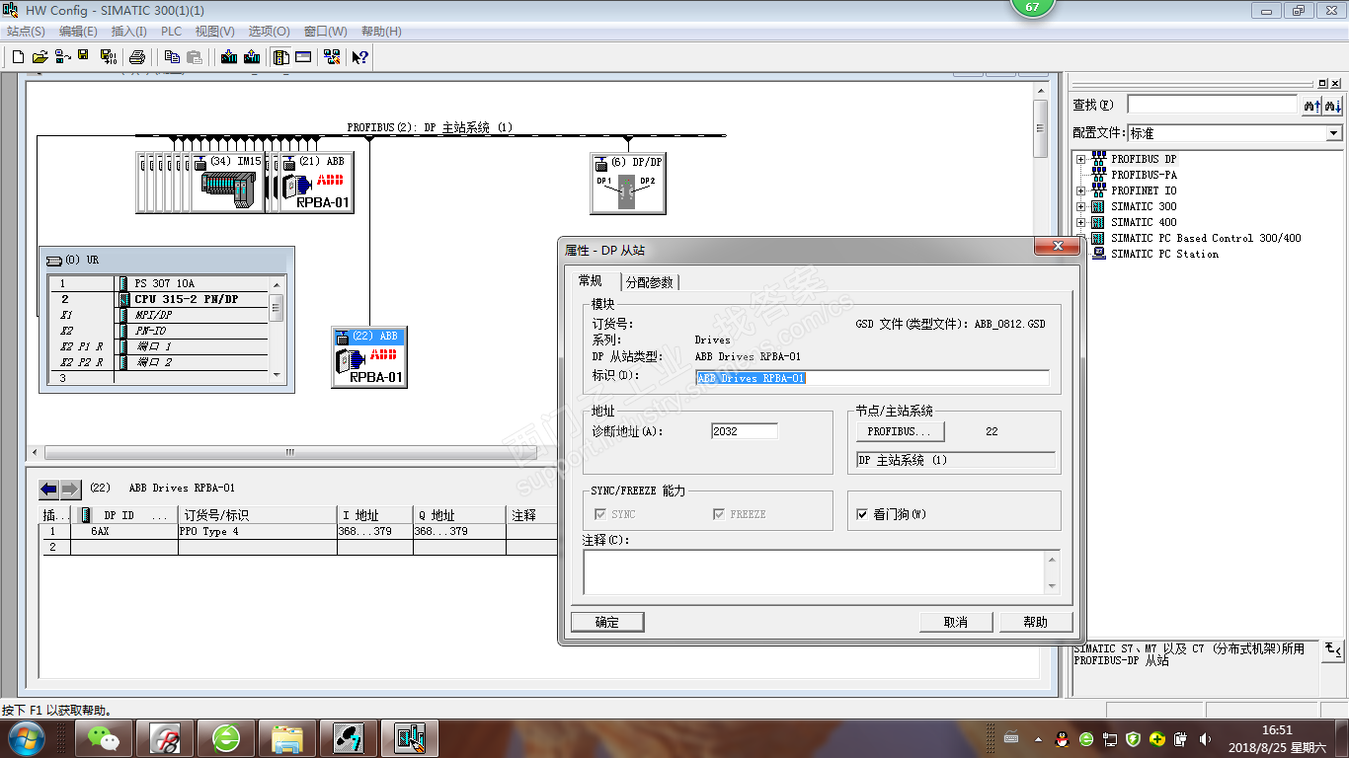Toggle the hardware Catalog toolbar icon
1349x758 pixels.
[x=281, y=57]
